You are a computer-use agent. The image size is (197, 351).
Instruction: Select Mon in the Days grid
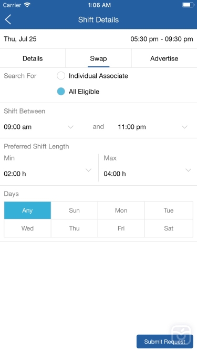point(121,210)
